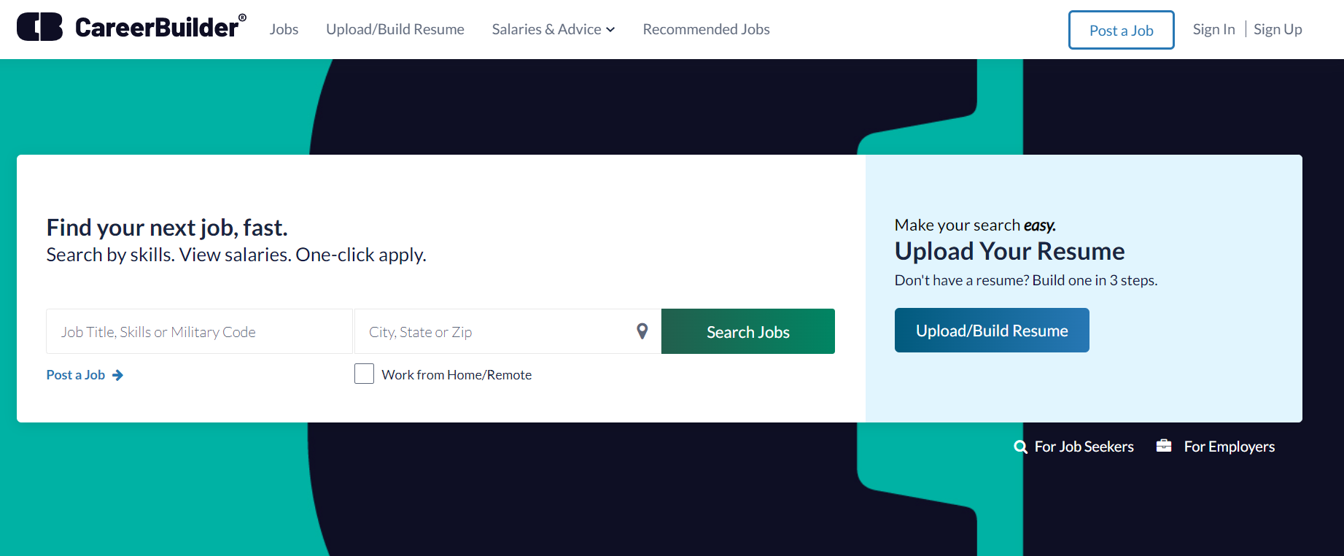Click the Post a Job outlined button

pos(1121,30)
